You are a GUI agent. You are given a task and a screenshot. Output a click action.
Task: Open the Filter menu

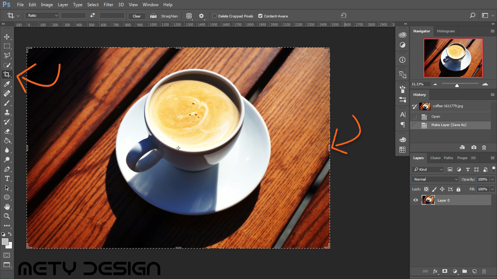(x=108, y=5)
